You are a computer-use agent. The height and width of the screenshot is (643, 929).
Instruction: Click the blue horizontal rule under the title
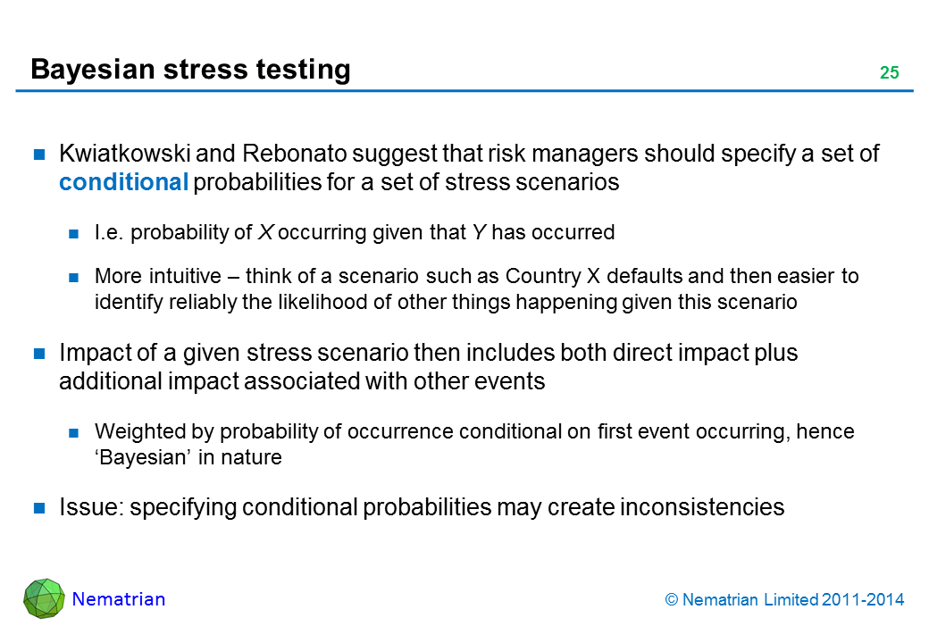(464, 90)
